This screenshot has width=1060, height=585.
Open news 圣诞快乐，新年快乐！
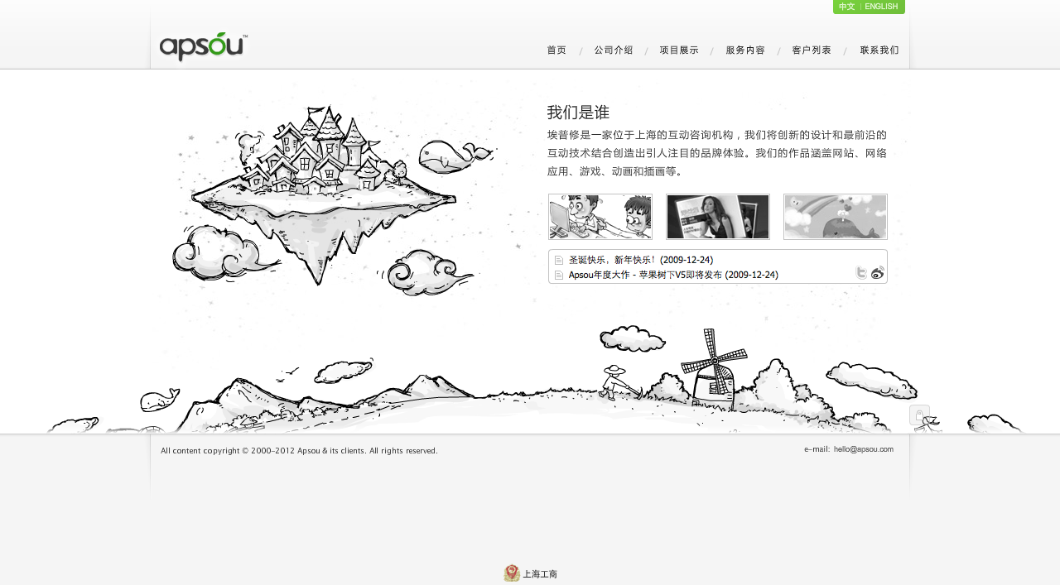[641, 260]
